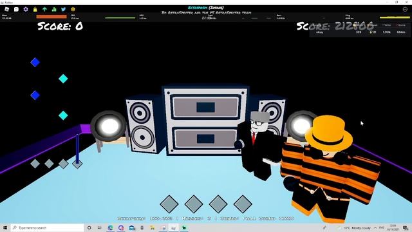Screen dimensions: 412x232
Task: Open the Roblox chat bubble icon
Action: (x=16, y=9)
